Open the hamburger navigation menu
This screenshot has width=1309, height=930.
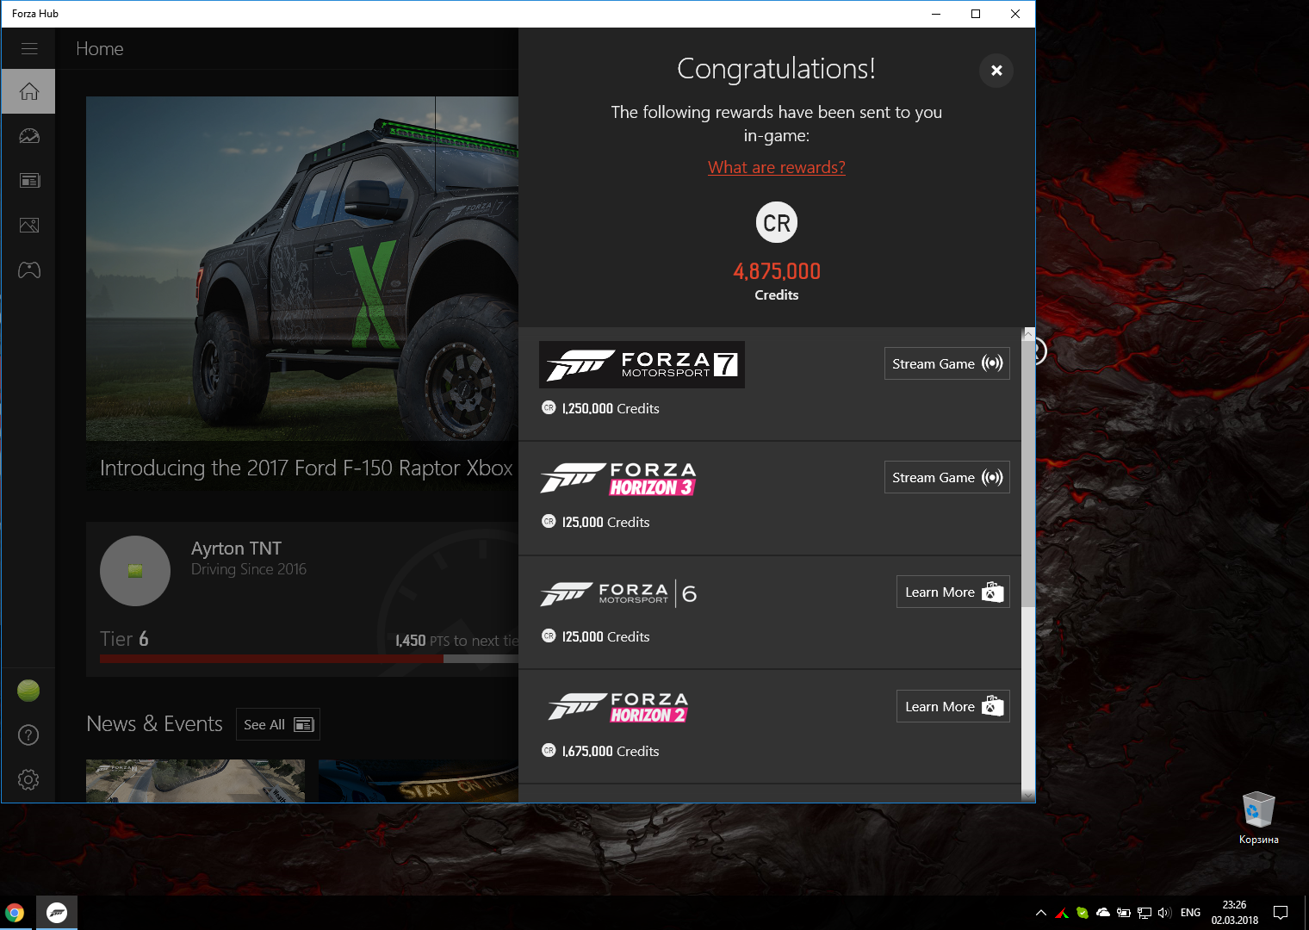pos(29,48)
